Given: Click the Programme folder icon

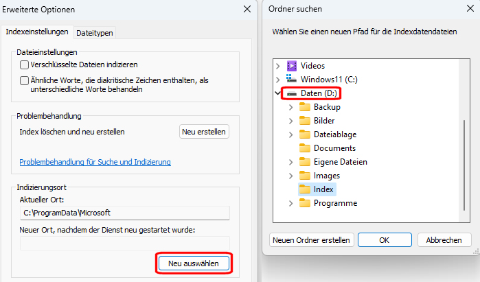Looking at the screenshot, I should click(x=305, y=203).
